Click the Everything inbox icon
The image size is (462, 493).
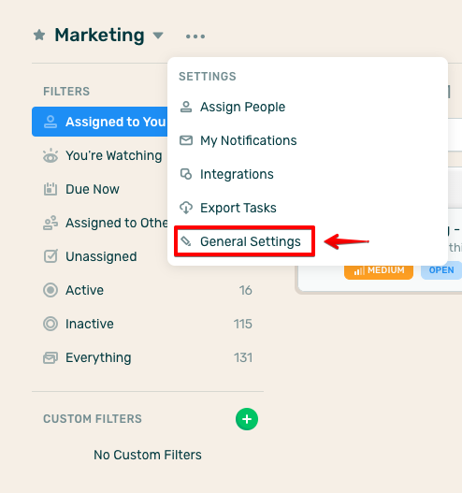click(x=51, y=357)
